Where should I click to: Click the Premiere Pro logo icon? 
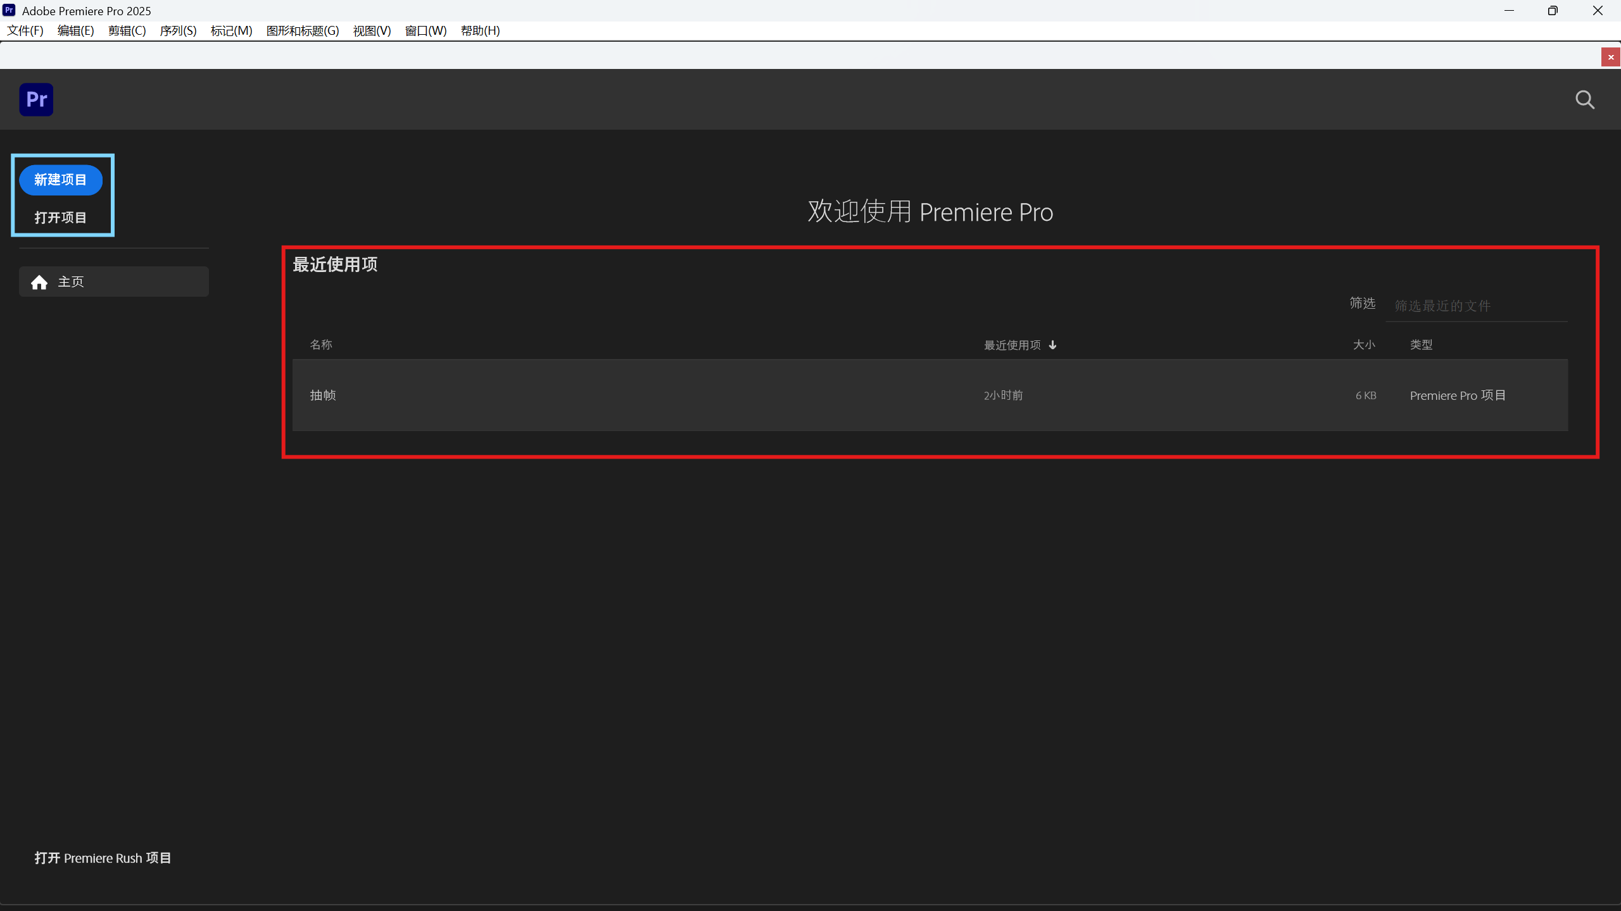pos(36,99)
